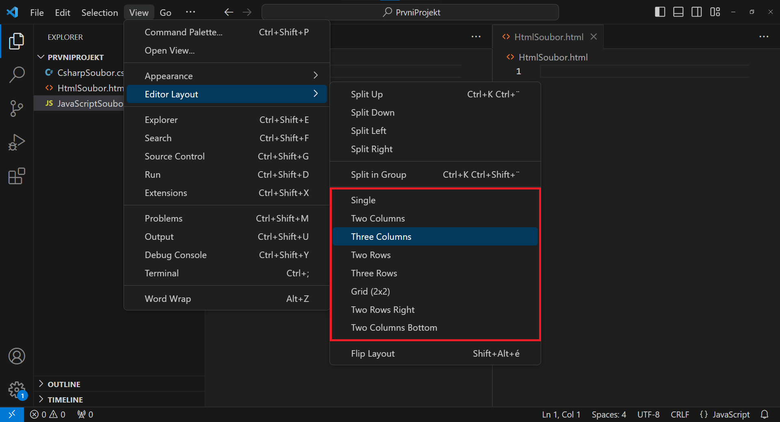The image size is (780, 422).
Task: Collapse the PRVNIPROJEKT folder
Action: click(41, 57)
